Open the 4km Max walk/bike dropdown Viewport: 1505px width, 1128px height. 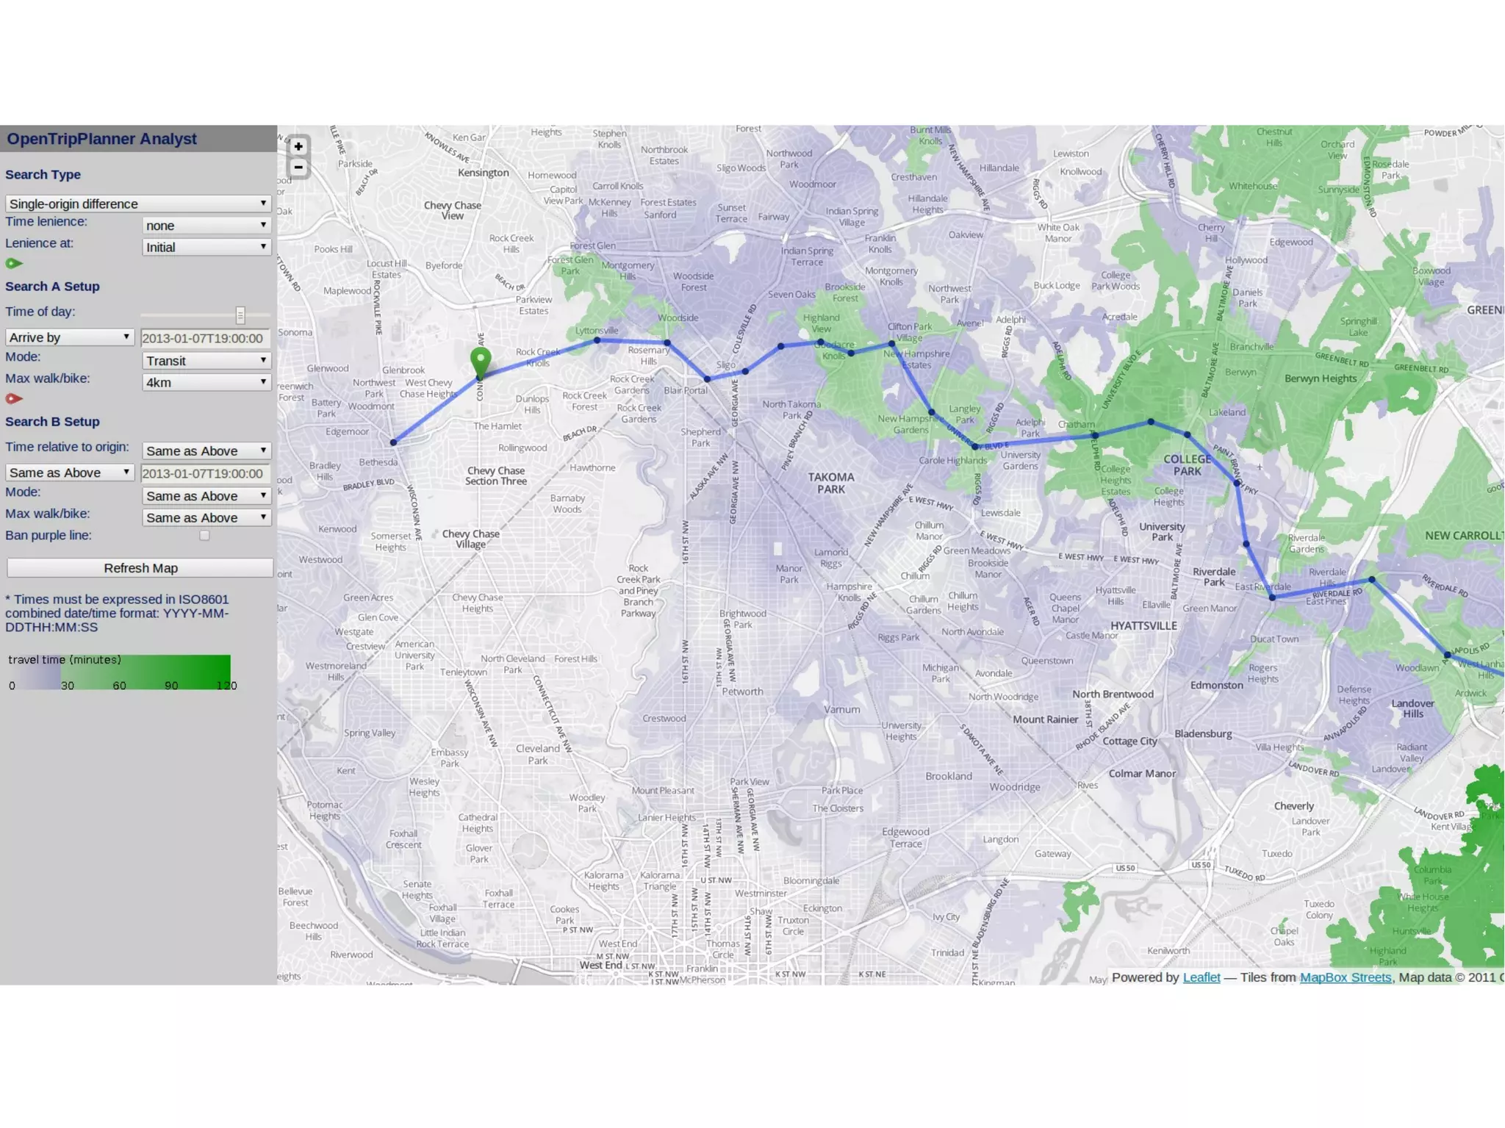[x=206, y=382]
